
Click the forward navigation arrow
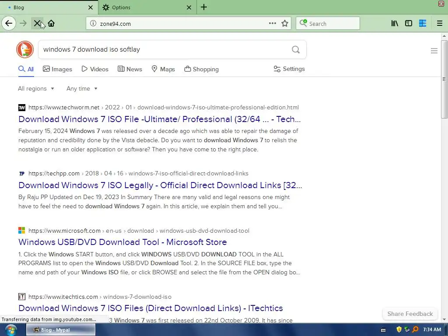click(x=23, y=23)
